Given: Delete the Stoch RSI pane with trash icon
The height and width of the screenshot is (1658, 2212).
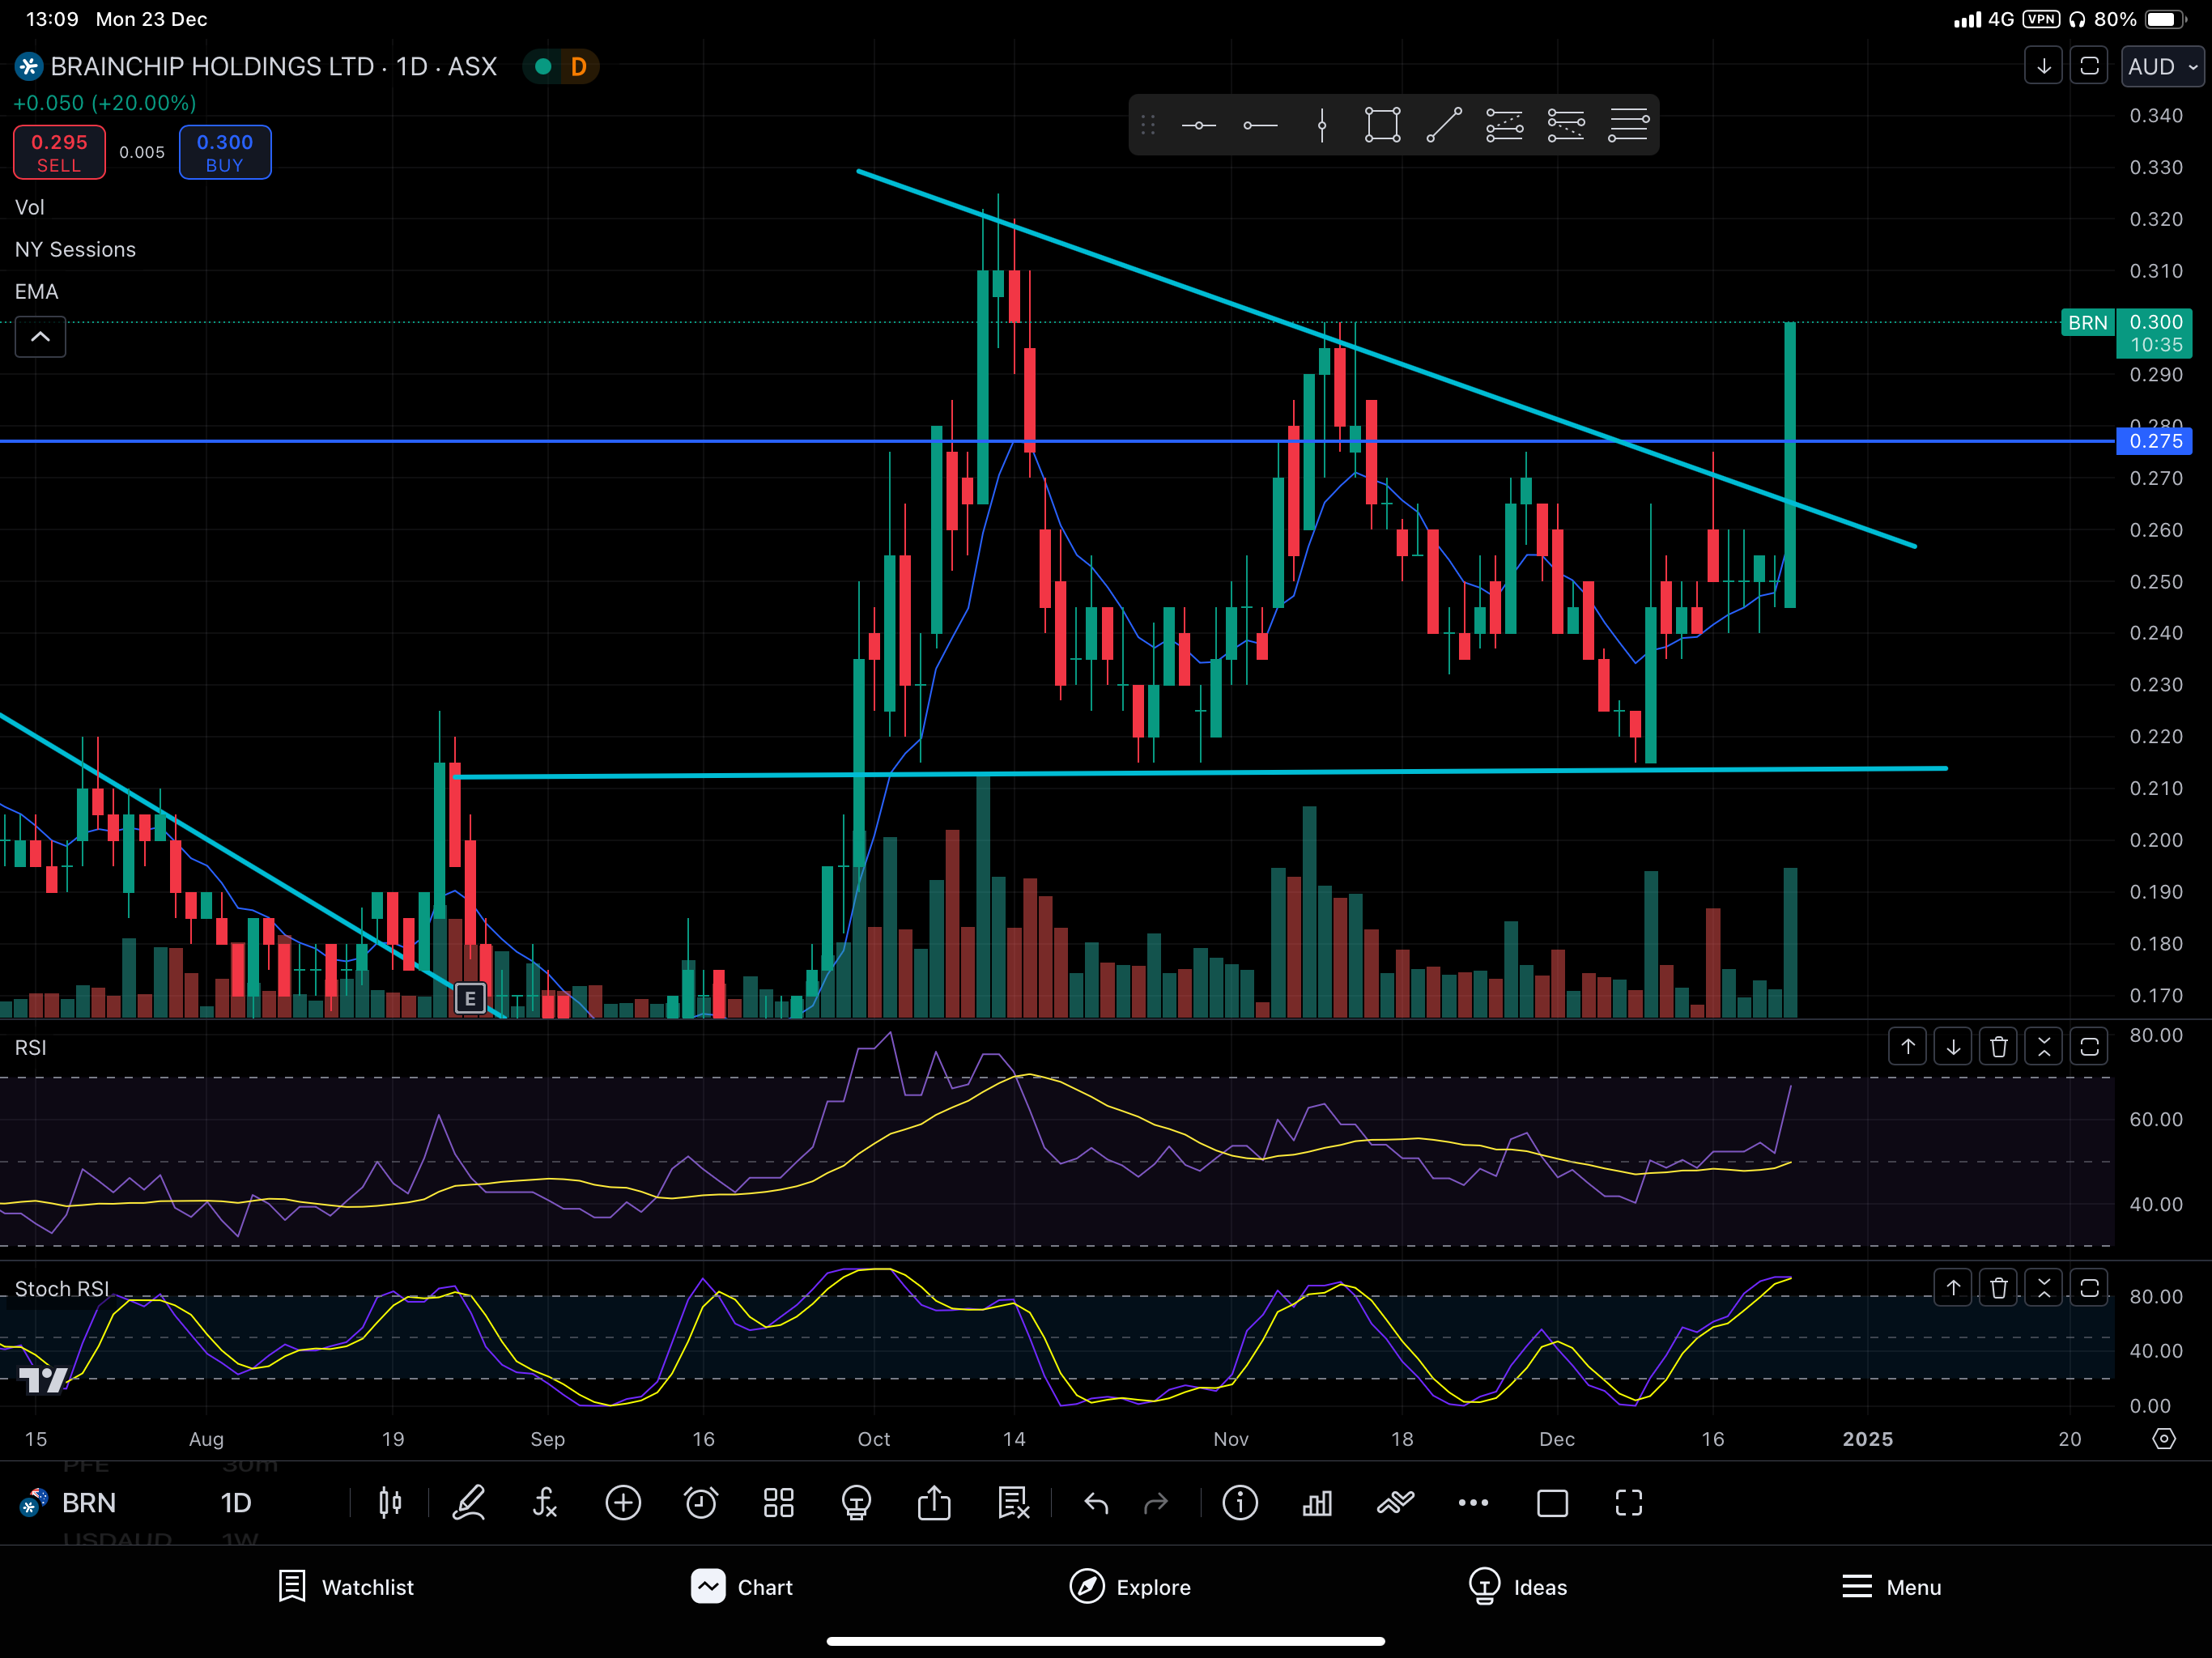Looking at the screenshot, I should point(1999,1289).
